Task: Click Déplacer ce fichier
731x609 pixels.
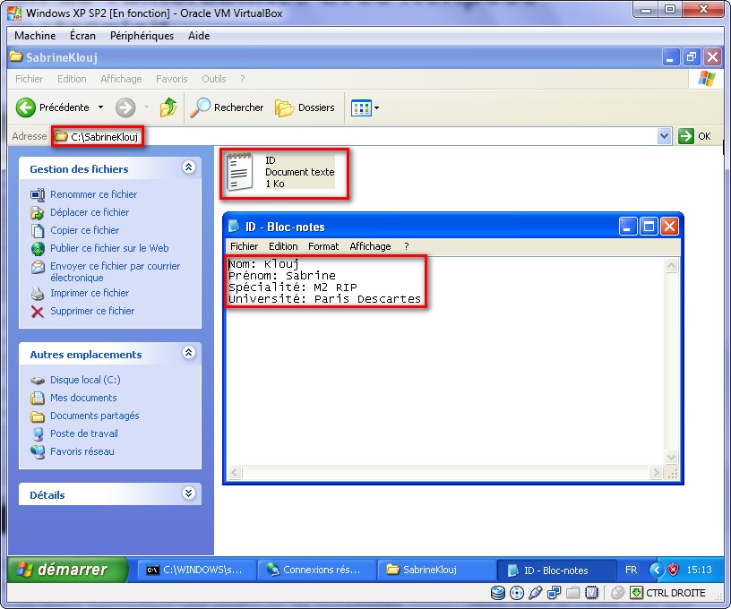Action: pos(90,212)
